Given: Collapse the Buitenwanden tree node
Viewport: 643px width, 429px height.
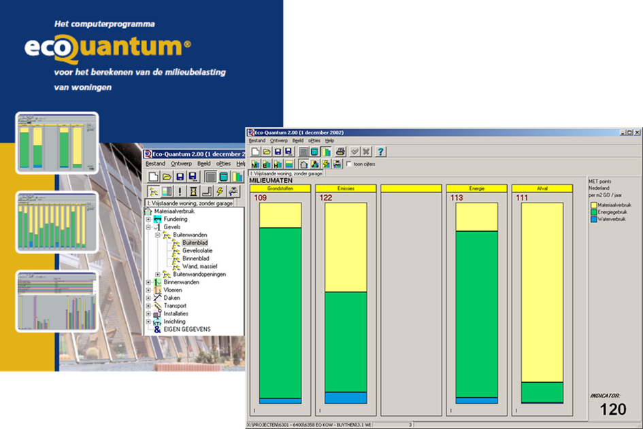Looking at the screenshot, I should click(157, 235).
